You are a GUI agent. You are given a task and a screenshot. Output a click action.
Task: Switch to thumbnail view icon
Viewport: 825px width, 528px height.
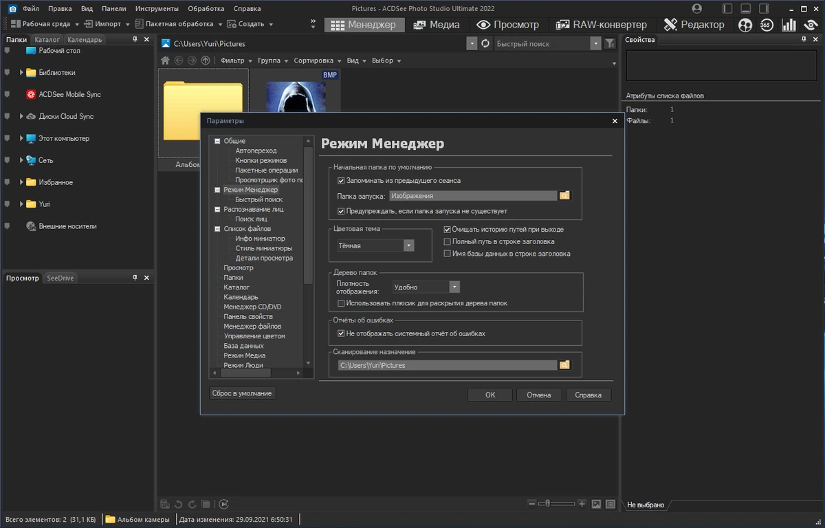(x=596, y=504)
